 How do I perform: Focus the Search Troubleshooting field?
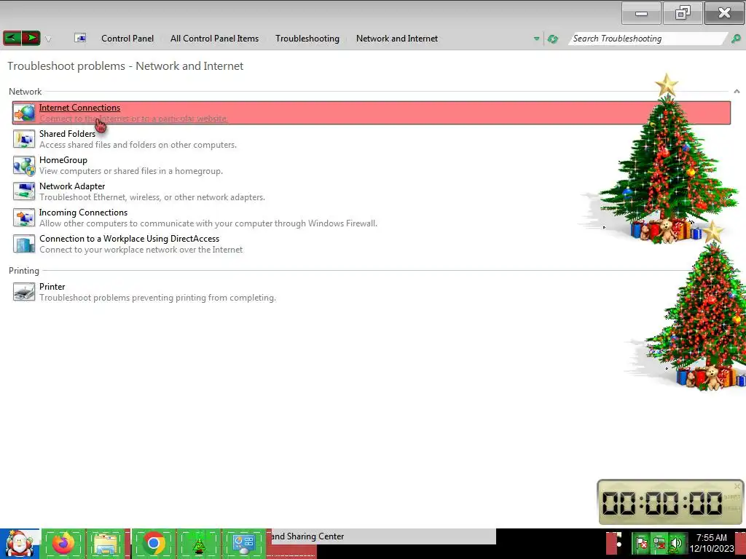pyautogui.click(x=647, y=39)
